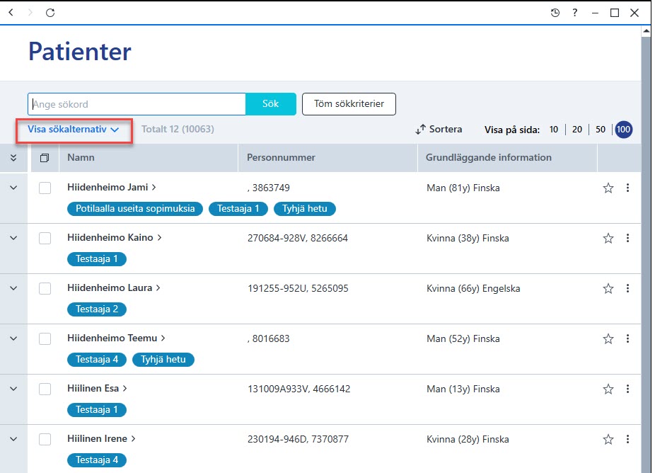Image resolution: width=655 pixels, height=473 pixels.
Task: Open patient Hiidenheimo Jami name link
Action: pos(112,188)
